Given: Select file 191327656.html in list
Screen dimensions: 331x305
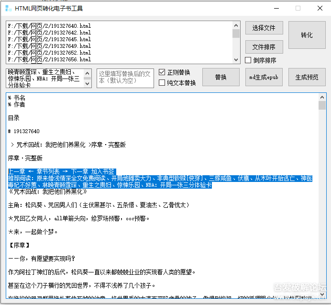Looking at the screenshot, I should pyautogui.click(x=49, y=59).
